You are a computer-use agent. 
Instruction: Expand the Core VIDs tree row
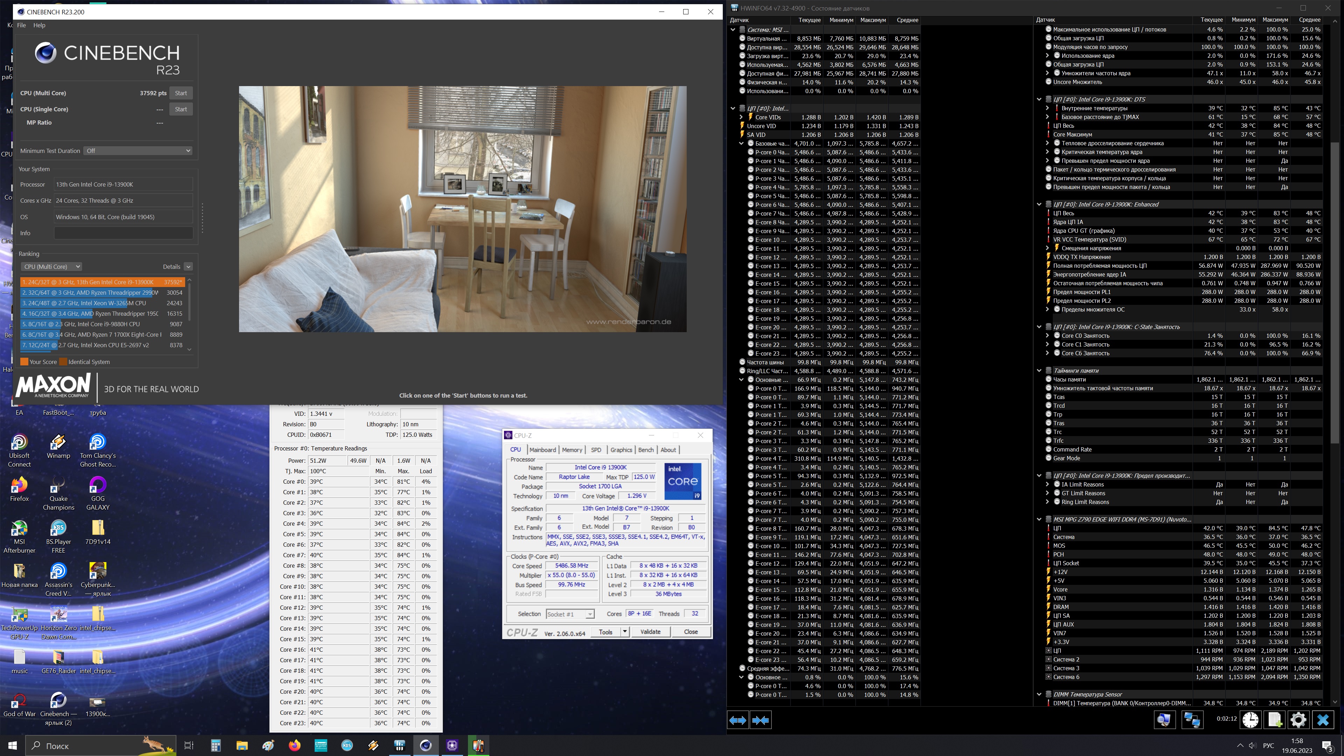[x=741, y=117]
